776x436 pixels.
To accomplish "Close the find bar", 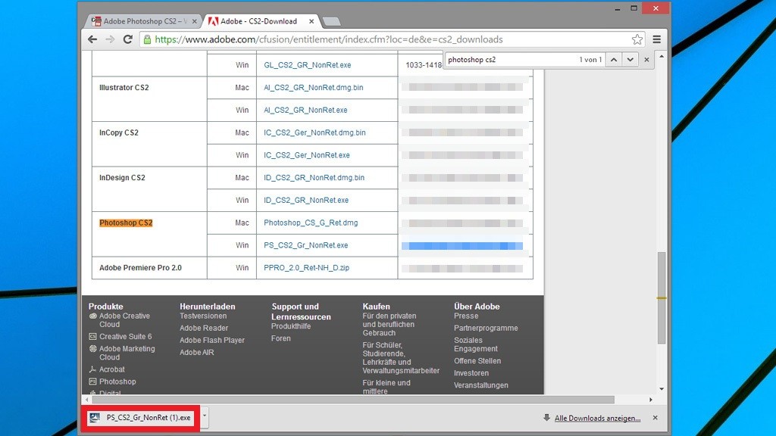I will tap(646, 60).
